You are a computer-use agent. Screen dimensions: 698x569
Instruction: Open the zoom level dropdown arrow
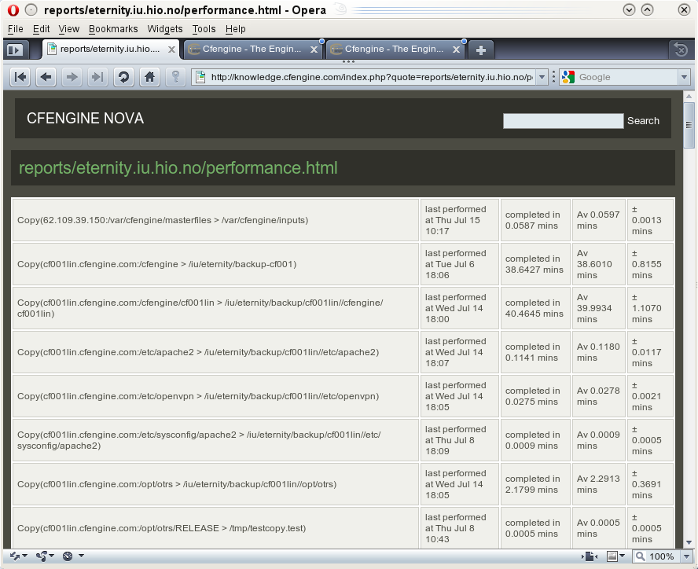coord(686,556)
